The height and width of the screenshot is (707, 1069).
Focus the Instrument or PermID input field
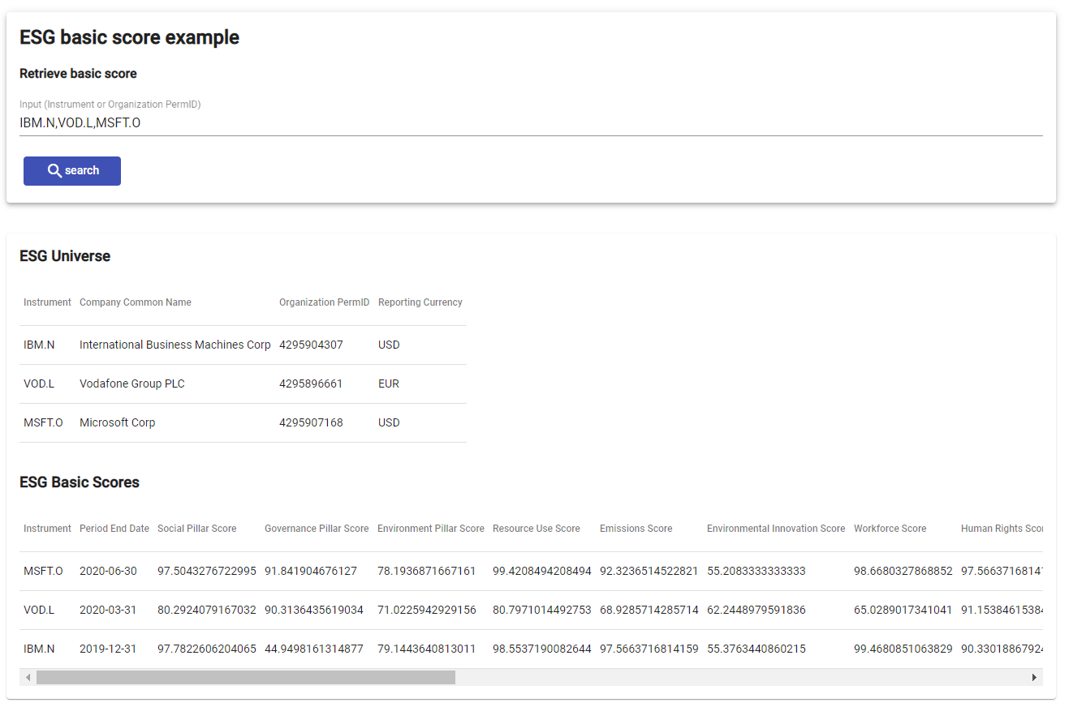coord(531,123)
